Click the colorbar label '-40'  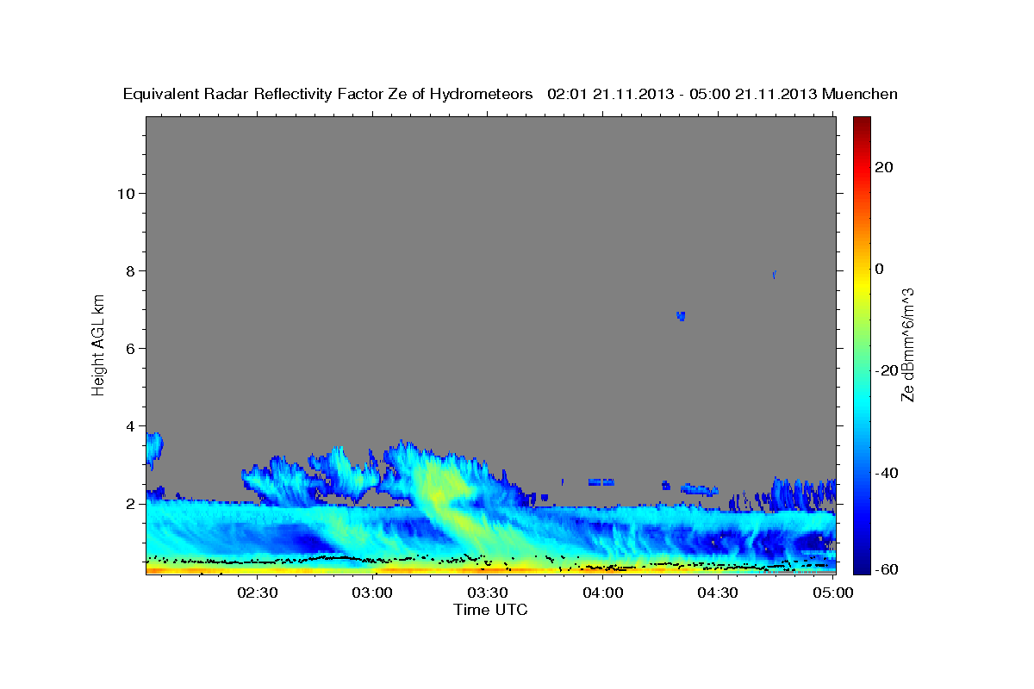(887, 473)
